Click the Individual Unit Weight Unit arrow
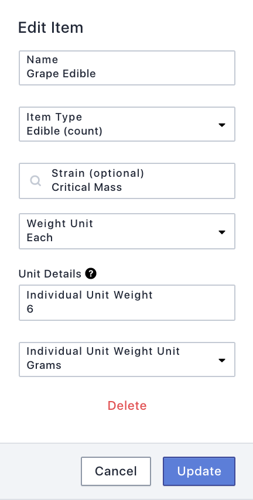The width and height of the screenshot is (253, 500). pyautogui.click(x=222, y=360)
